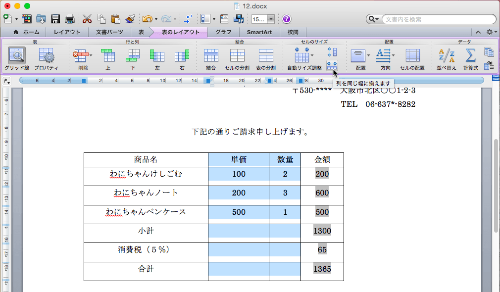Switch to the レイアウト tab
Screen dimensions: 500x292
pos(67,32)
